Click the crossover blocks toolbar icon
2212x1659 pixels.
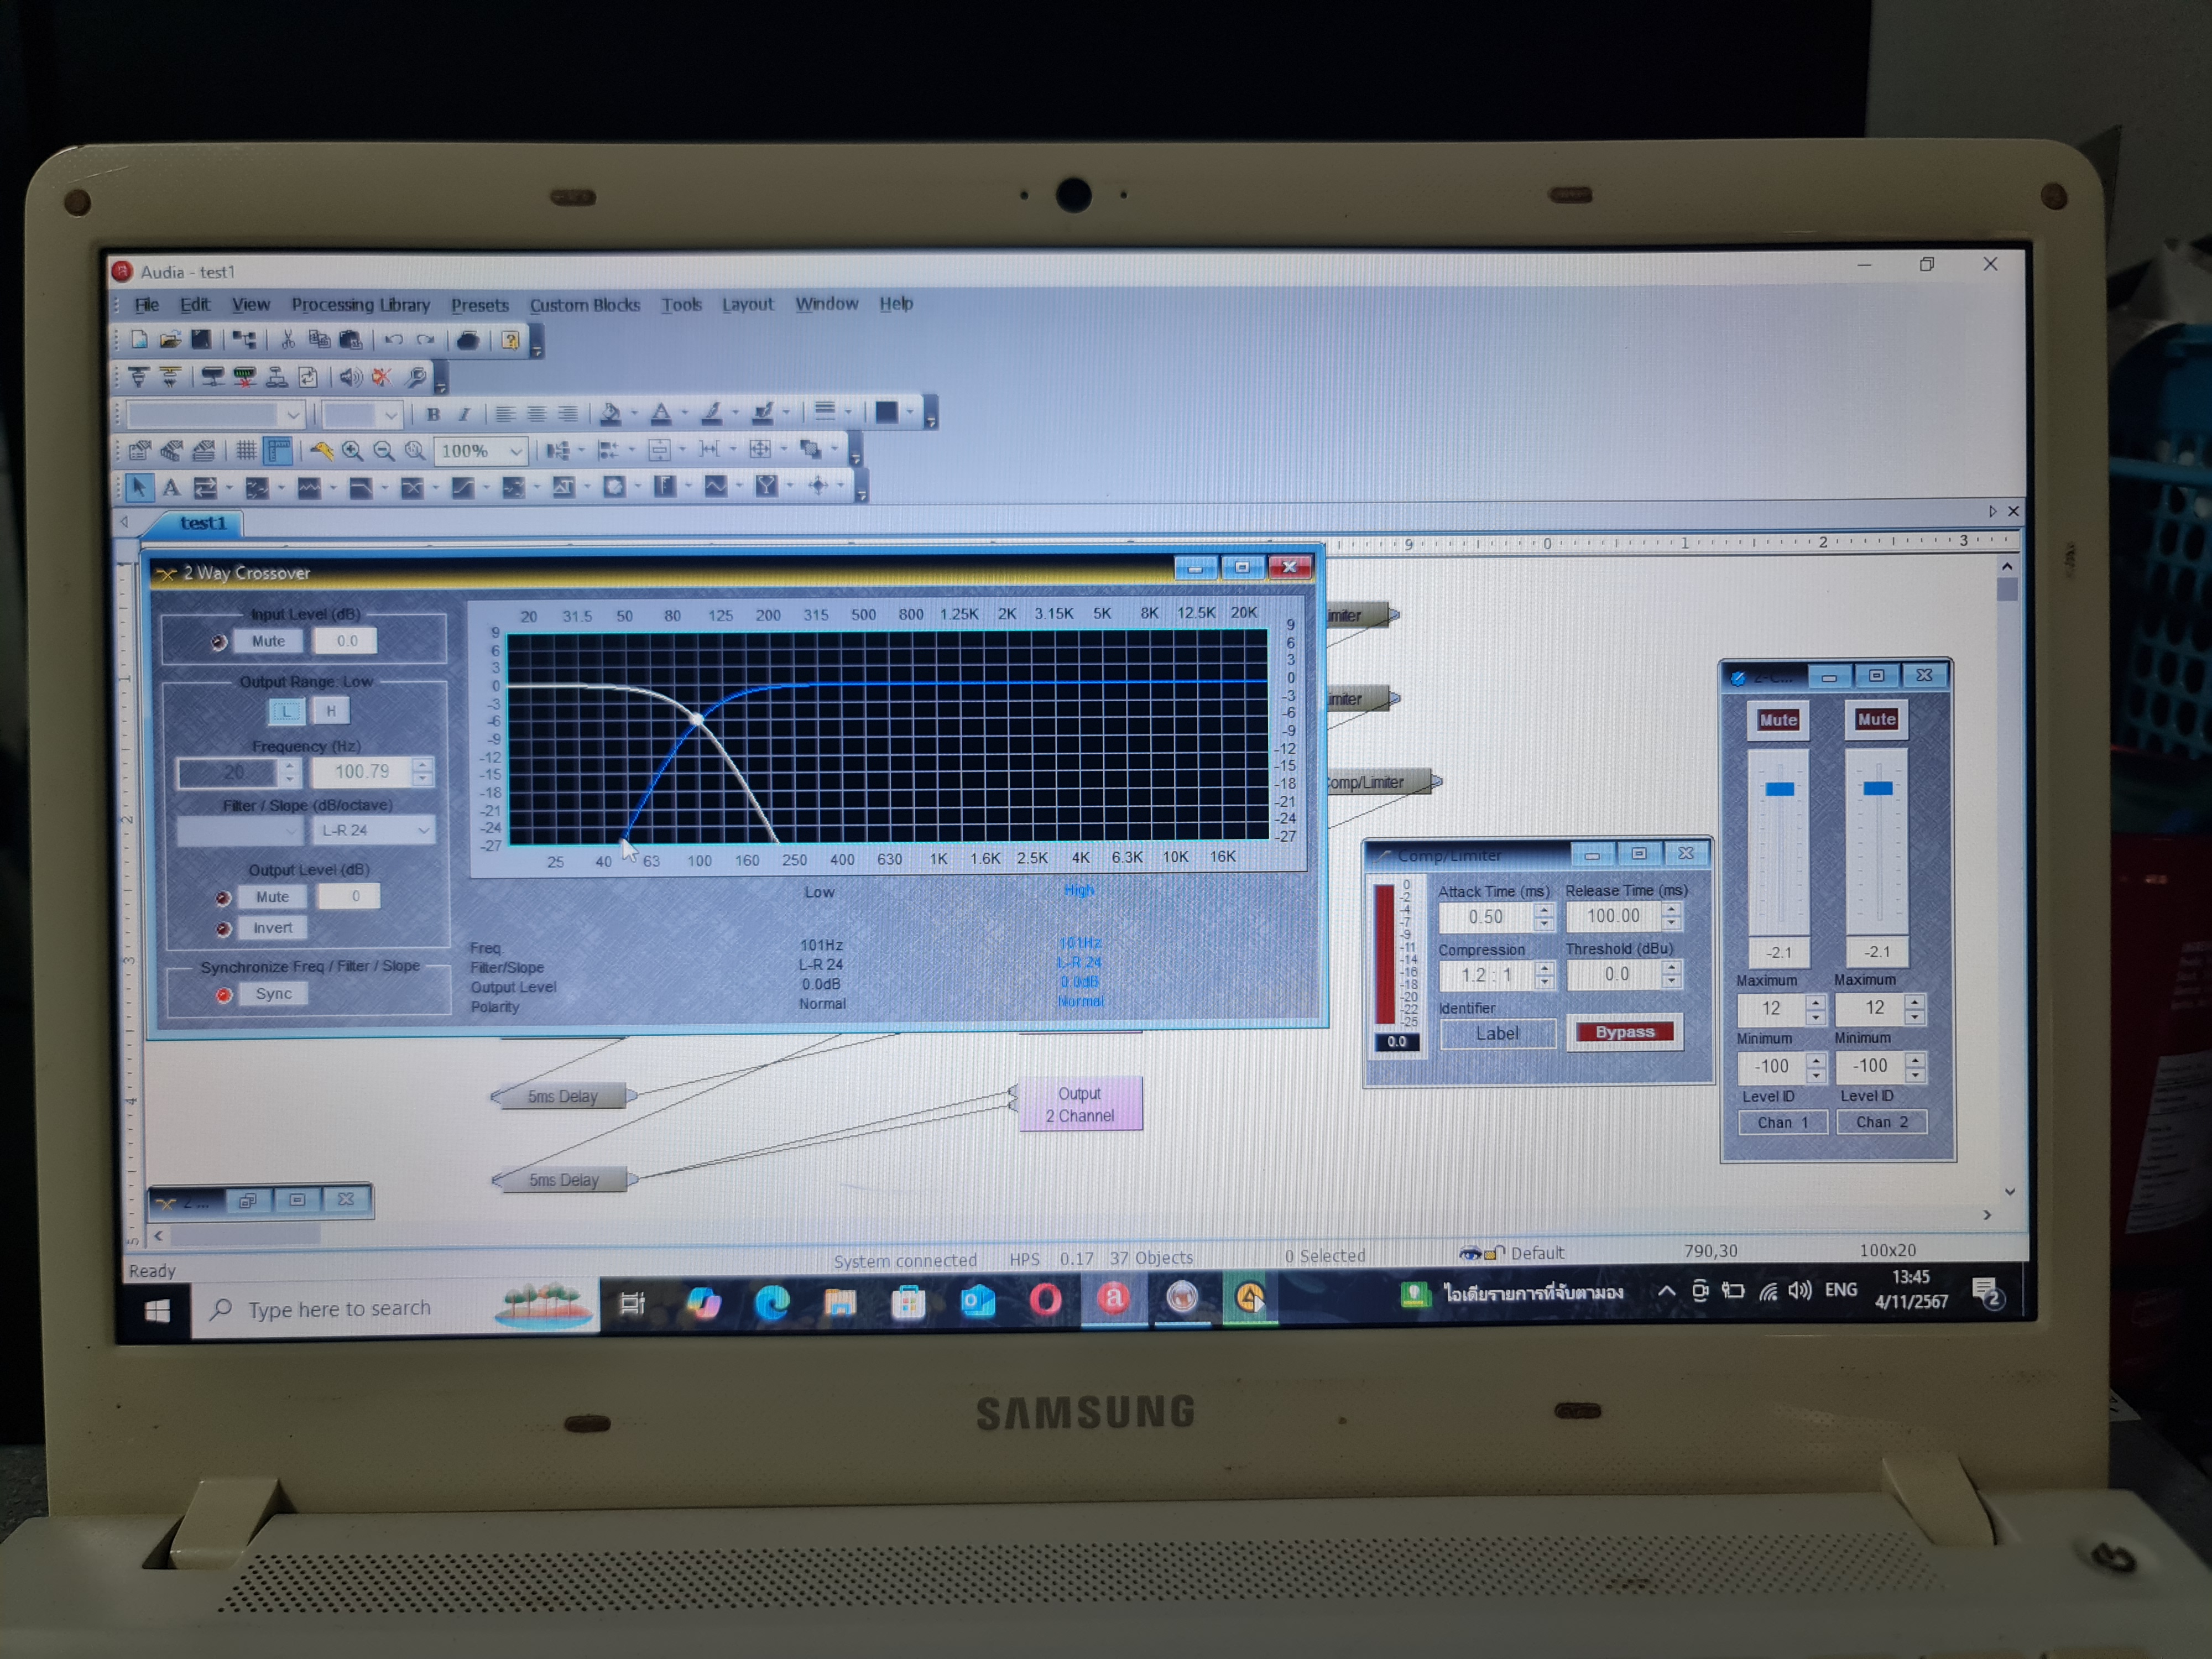point(411,488)
